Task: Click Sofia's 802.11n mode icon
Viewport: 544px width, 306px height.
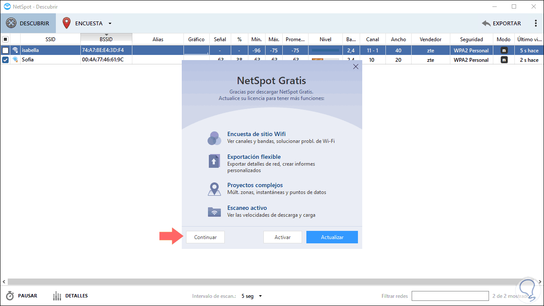Action: (504, 60)
